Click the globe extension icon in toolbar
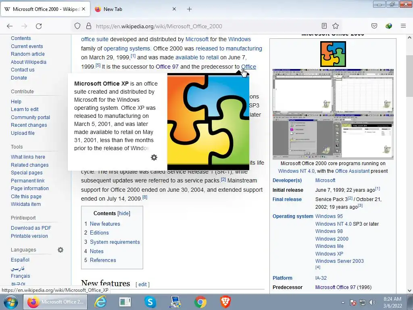Viewport: 413px width, 310px height. pyautogui.click(x=389, y=26)
